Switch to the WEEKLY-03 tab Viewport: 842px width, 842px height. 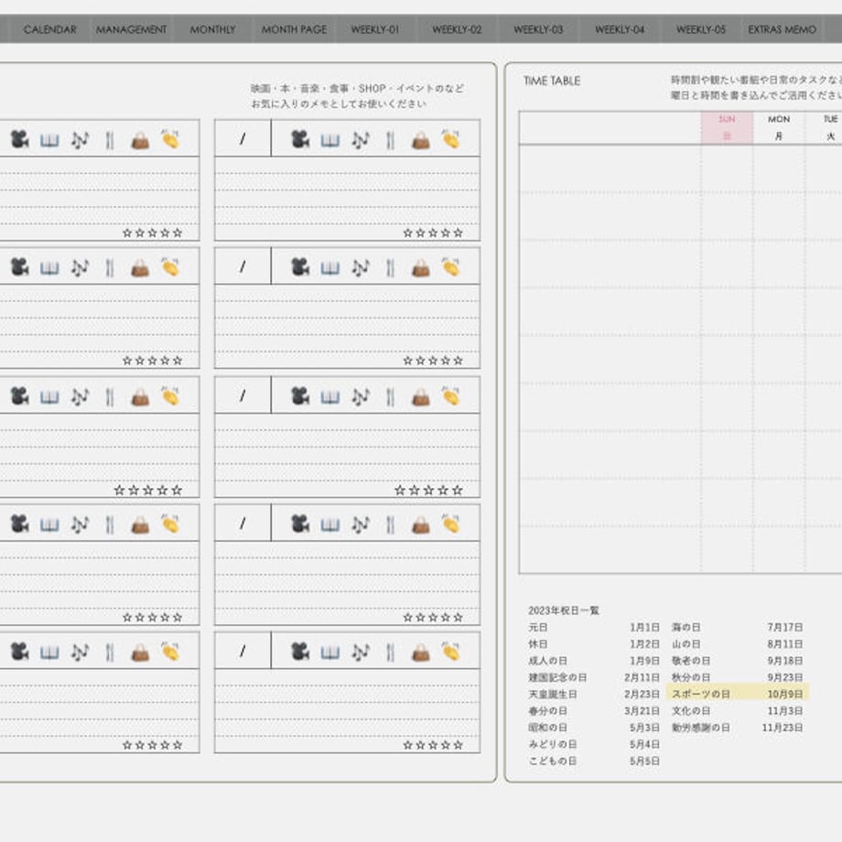[538, 29]
